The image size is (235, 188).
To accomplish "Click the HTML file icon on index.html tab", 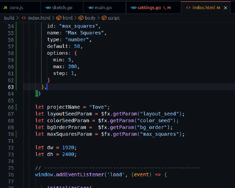I will pyautogui.click(x=188, y=8).
